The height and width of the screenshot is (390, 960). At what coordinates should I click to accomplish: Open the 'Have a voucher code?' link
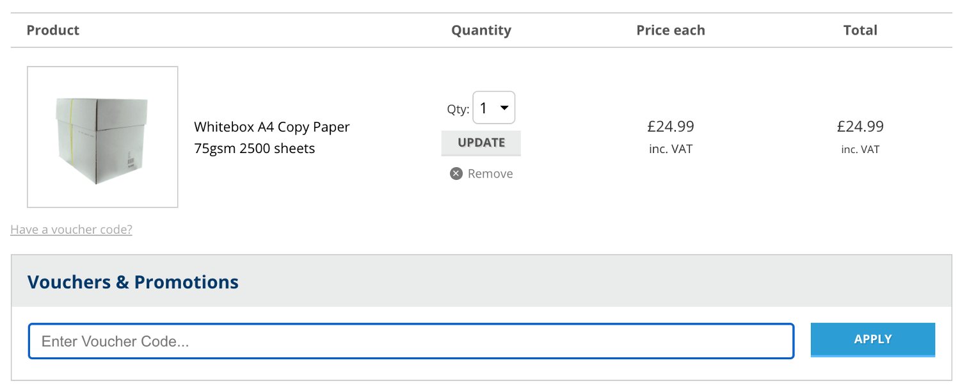pos(71,229)
